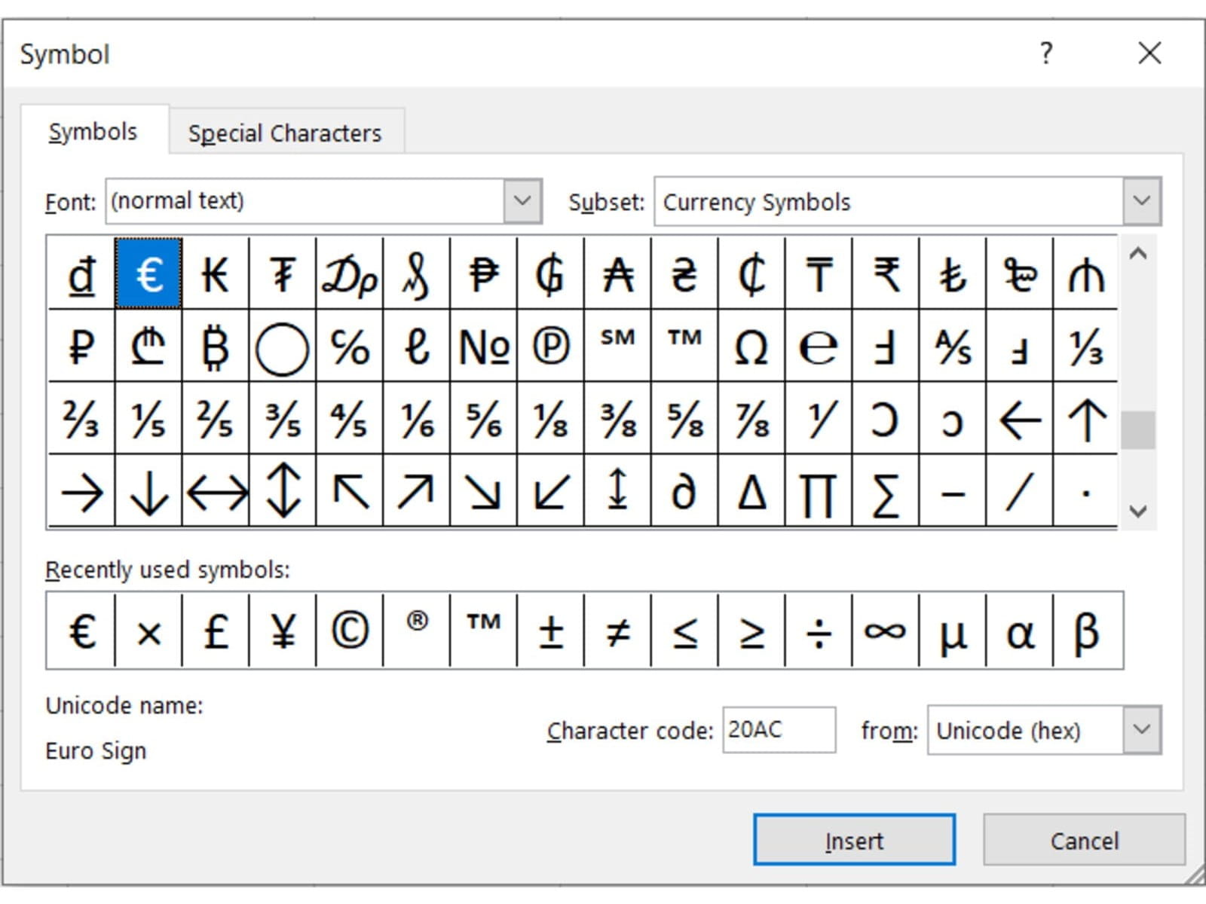Switch to the Special Characters tab
The width and height of the screenshot is (1206, 904).
click(285, 133)
